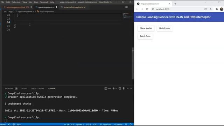Click Prettier status bar item
The width and height of the screenshot is (224, 126).
pyautogui.click(x=118, y=125)
